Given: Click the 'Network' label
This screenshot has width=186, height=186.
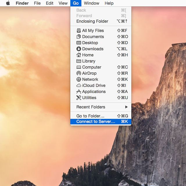Looking at the screenshot, I should point(90,79).
